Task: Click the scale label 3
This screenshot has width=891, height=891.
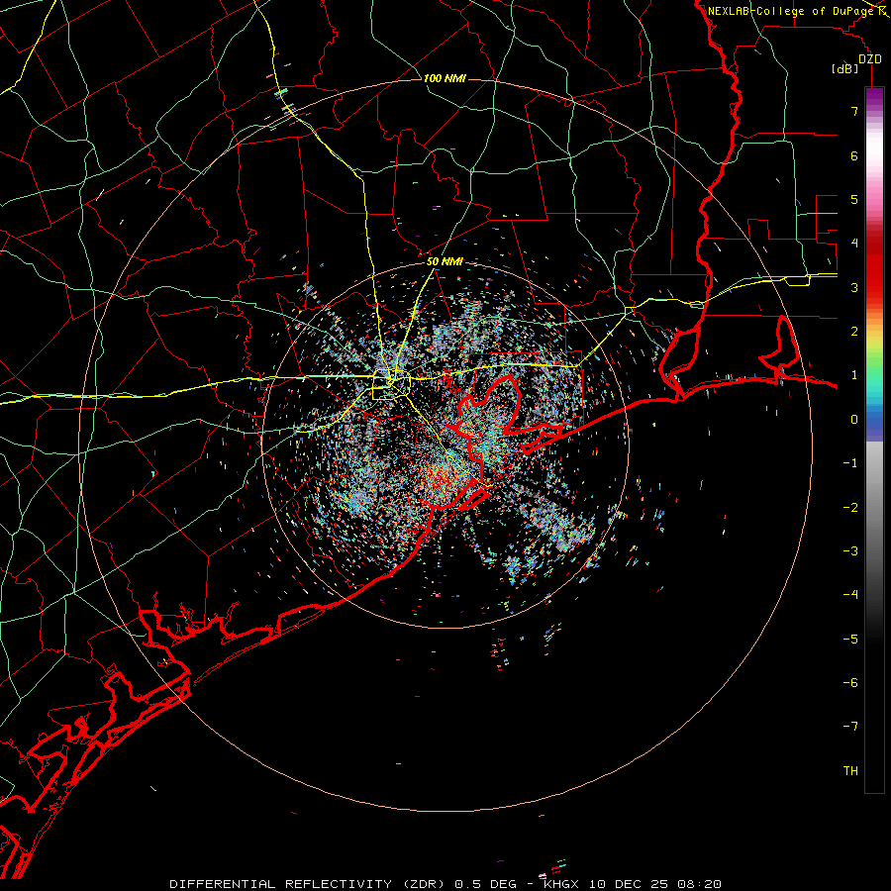Action: point(854,287)
